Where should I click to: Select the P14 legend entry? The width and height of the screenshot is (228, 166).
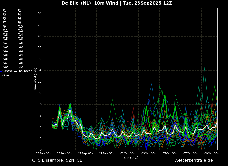20,35
